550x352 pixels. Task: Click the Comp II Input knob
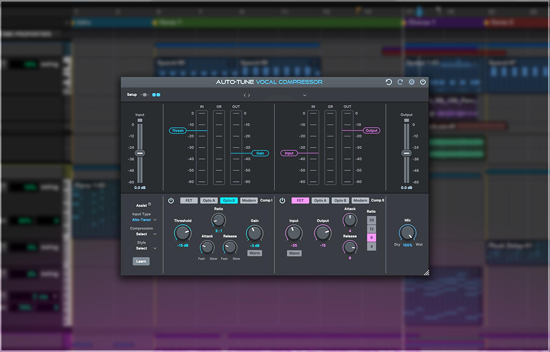(294, 233)
